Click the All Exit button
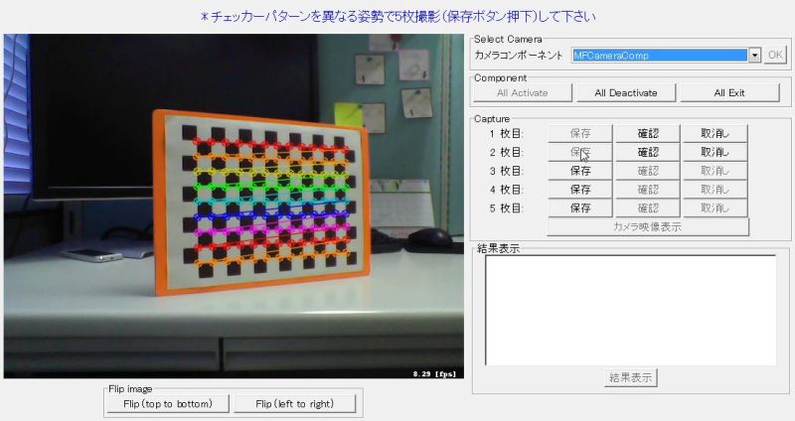This screenshot has width=795, height=421. [729, 93]
